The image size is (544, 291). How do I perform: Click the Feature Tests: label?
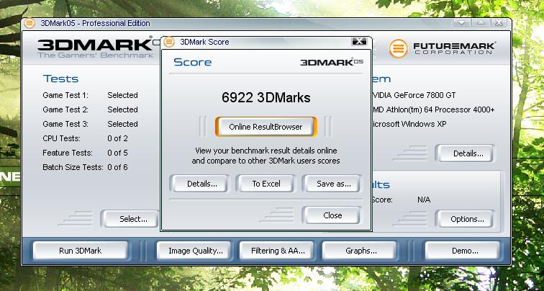68,153
